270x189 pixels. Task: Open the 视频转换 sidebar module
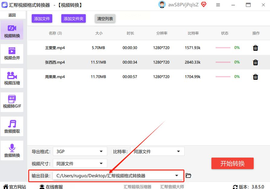click(12, 30)
